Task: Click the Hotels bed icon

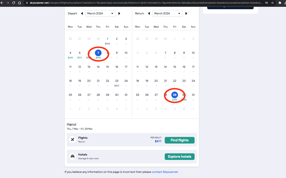Action: tap(73, 156)
